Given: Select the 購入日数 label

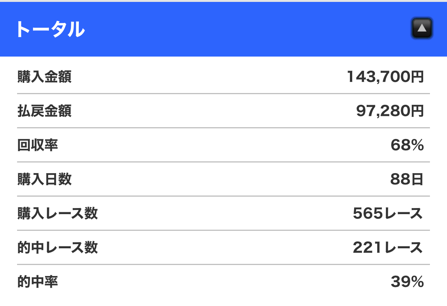Looking at the screenshot, I should (44, 180).
